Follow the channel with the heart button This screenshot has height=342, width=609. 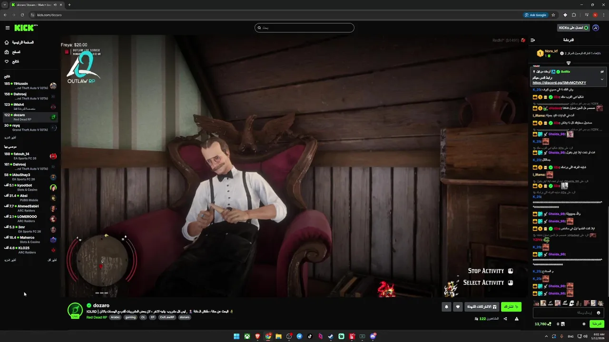(x=458, y=307)
